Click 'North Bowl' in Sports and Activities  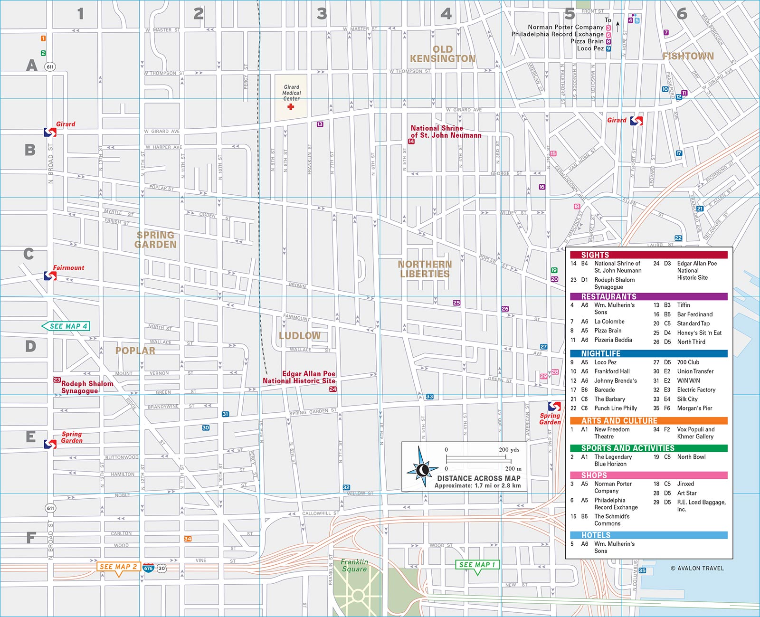691,456
